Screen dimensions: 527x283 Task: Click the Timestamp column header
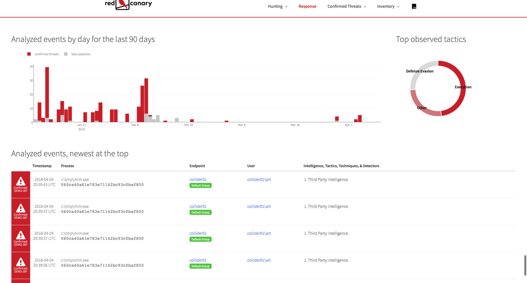coord(42,166)
